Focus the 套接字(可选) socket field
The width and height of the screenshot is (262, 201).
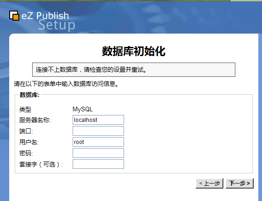pos(98,164)
